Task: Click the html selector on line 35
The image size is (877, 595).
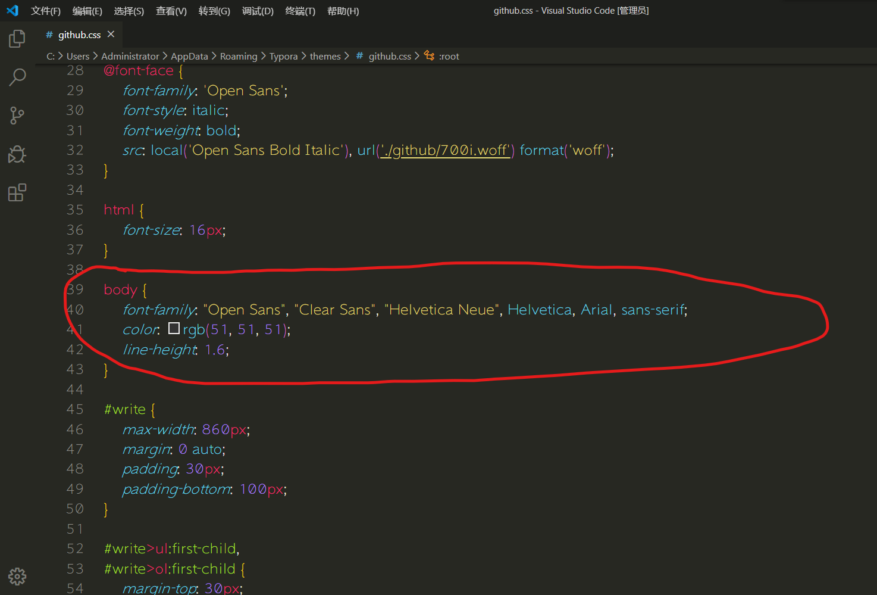Action: [118, 210]
